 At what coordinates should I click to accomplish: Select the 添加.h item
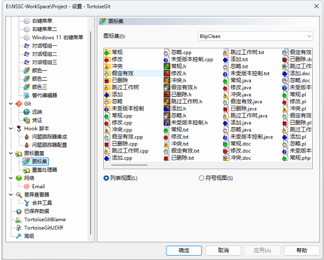[175, 109]
